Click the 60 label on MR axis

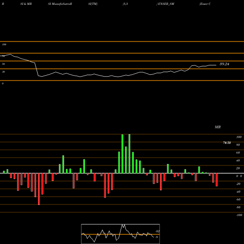pyautogui.click(x=238, y=153)
